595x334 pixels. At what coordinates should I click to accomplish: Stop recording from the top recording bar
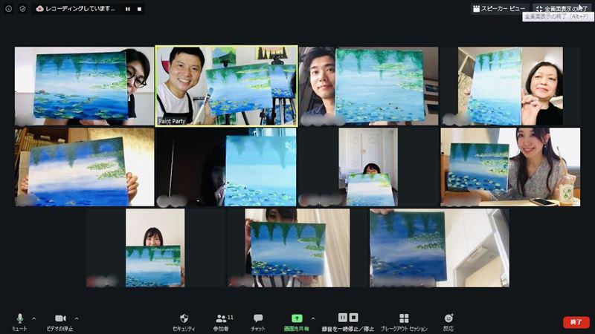139,9
